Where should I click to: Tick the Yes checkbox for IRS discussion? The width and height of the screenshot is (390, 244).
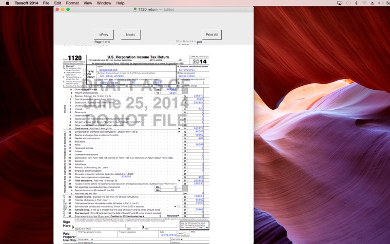pos(197,227)
